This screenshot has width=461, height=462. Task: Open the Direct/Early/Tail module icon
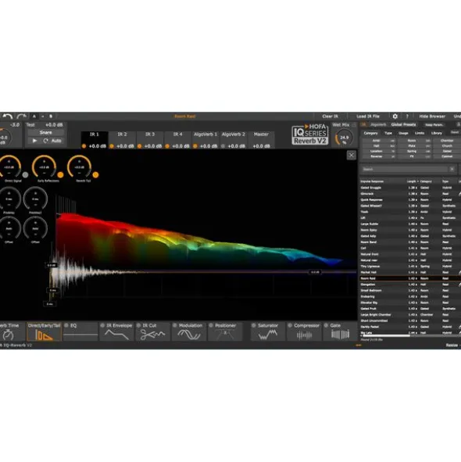(x=44, y=335)
